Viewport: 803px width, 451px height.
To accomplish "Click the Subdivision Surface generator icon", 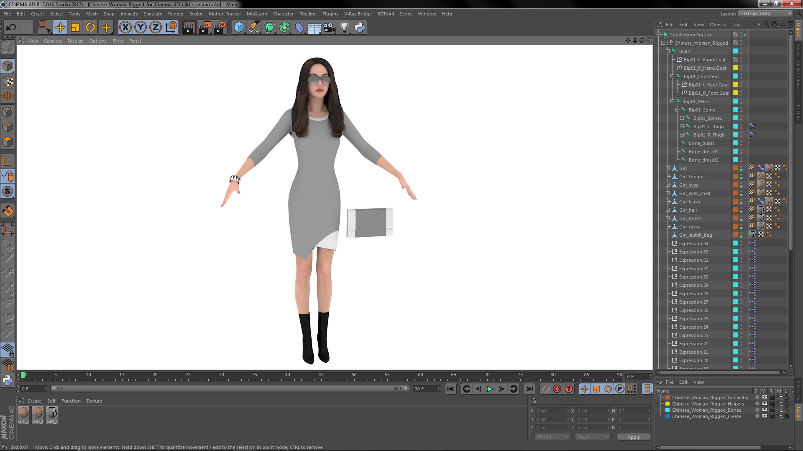I will point(269,28).
